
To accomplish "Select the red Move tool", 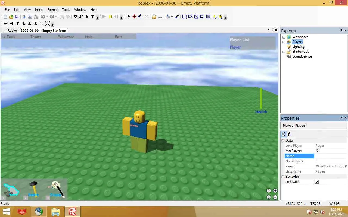I will [134, 17].
